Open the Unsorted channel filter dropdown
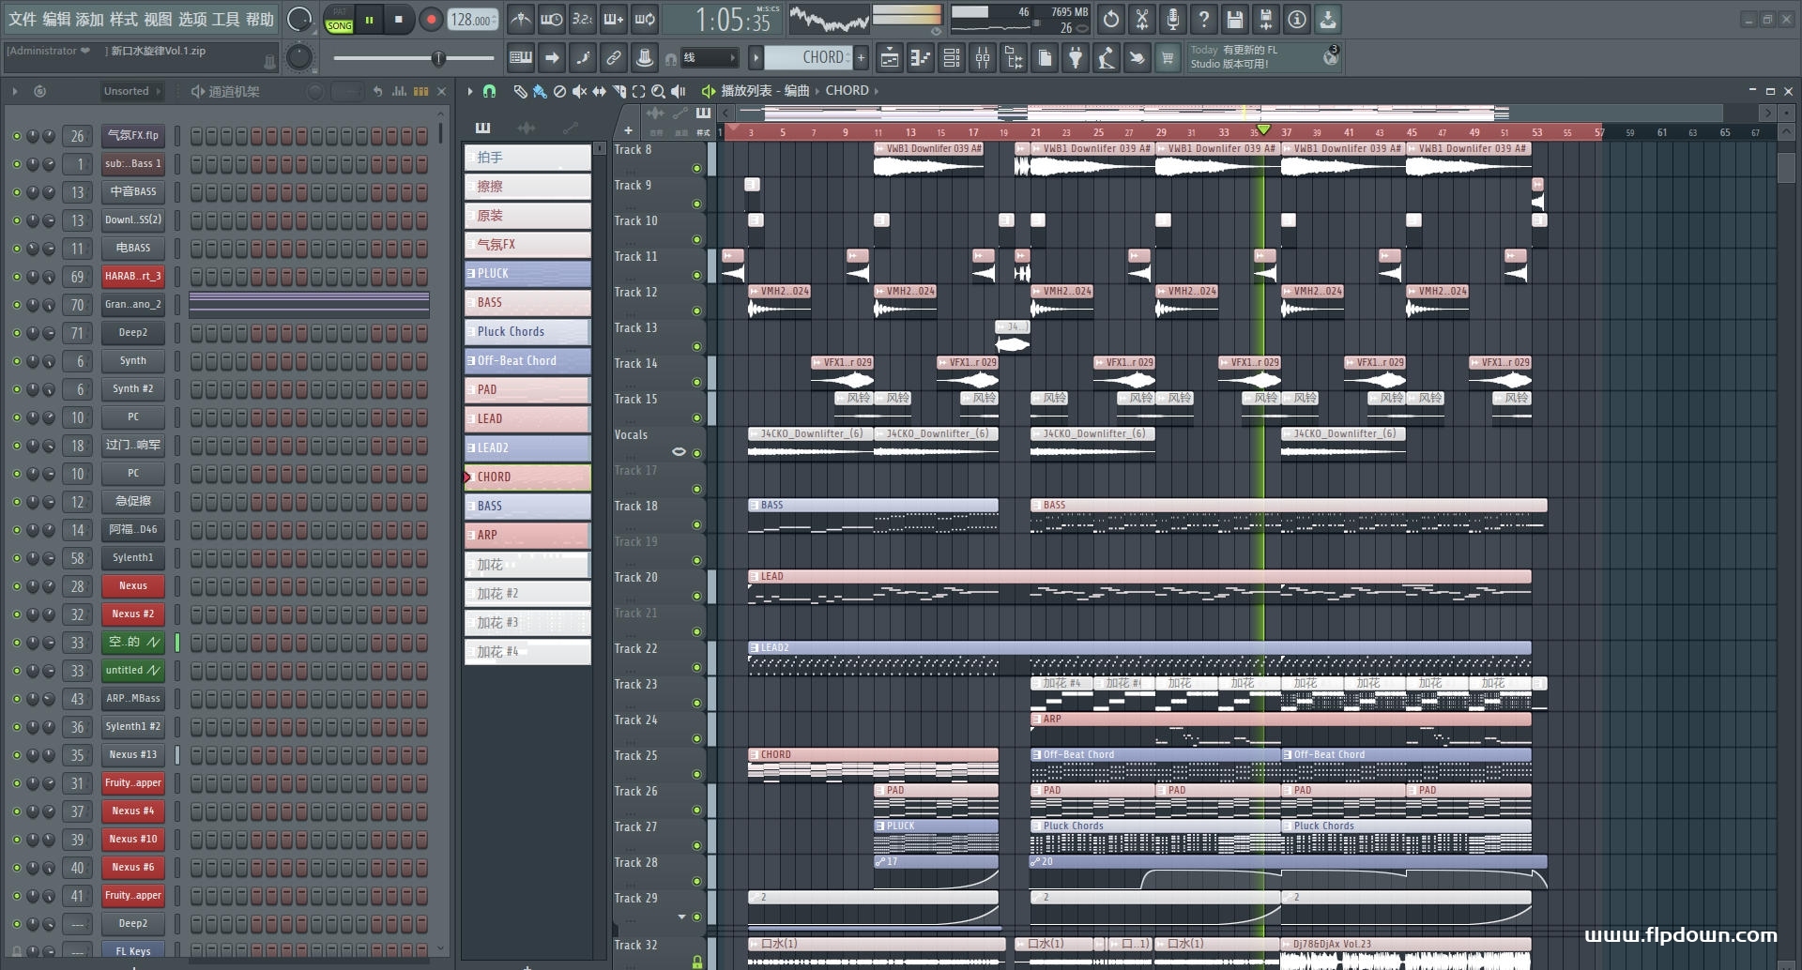Viewport: 1802px width, 970px height. pyautogui.click(x=131, y=91)
